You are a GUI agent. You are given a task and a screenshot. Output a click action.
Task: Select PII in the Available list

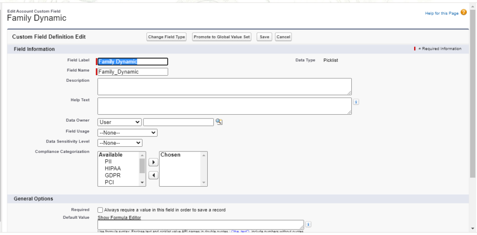point(108,162)
